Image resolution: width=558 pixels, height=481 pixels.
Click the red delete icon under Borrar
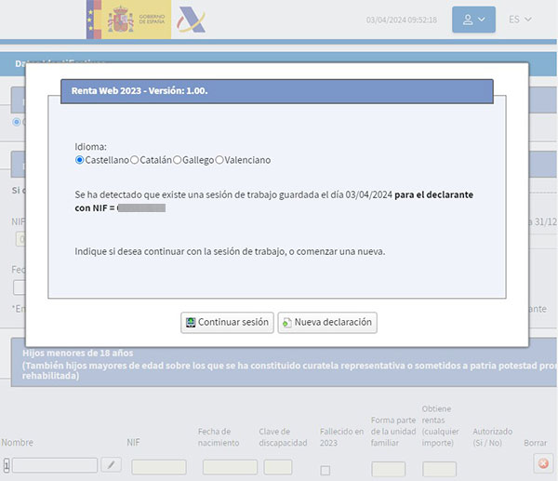pyautogui.click(x=544, y=462)
